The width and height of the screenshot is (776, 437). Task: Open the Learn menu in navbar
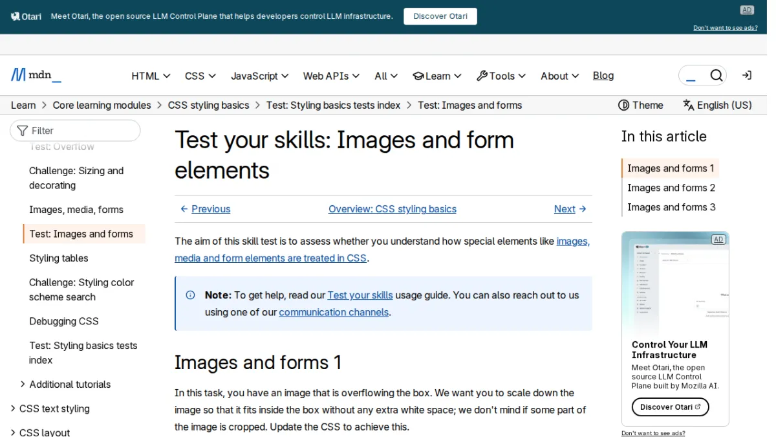[437, 76]
